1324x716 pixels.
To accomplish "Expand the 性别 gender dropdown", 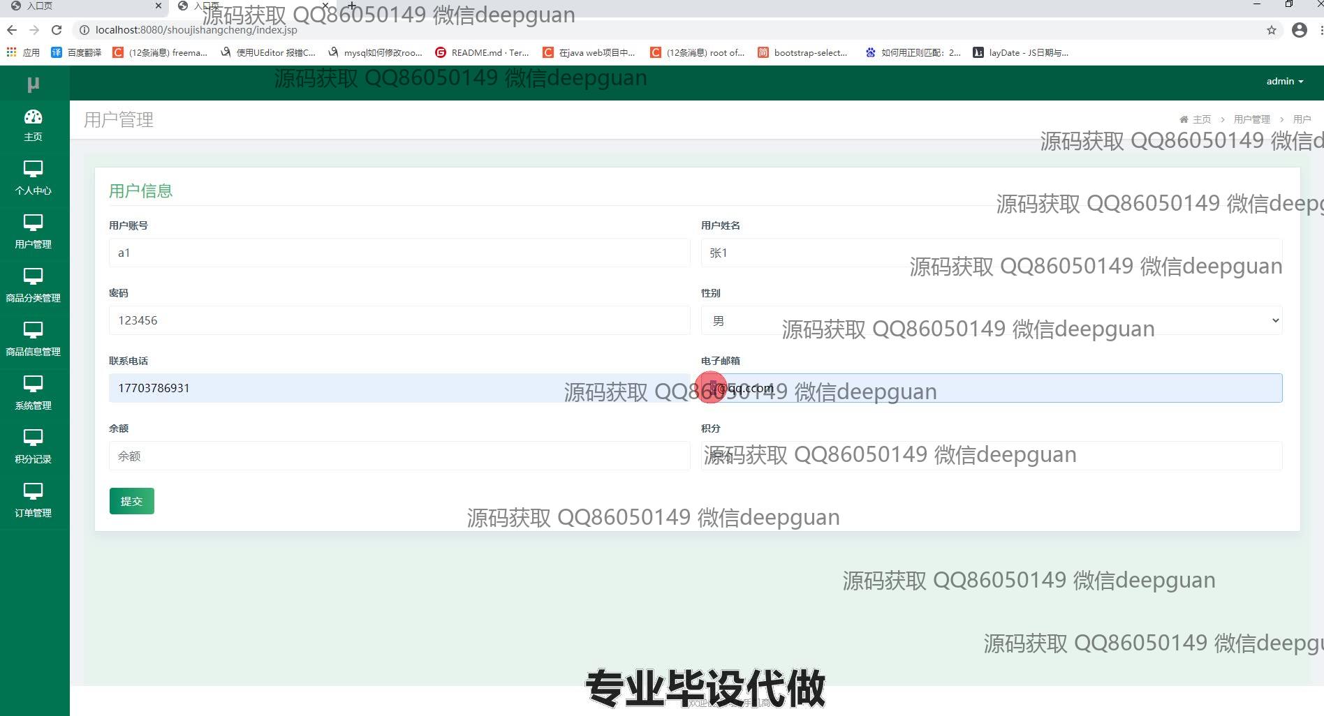I will coord(991,320).
